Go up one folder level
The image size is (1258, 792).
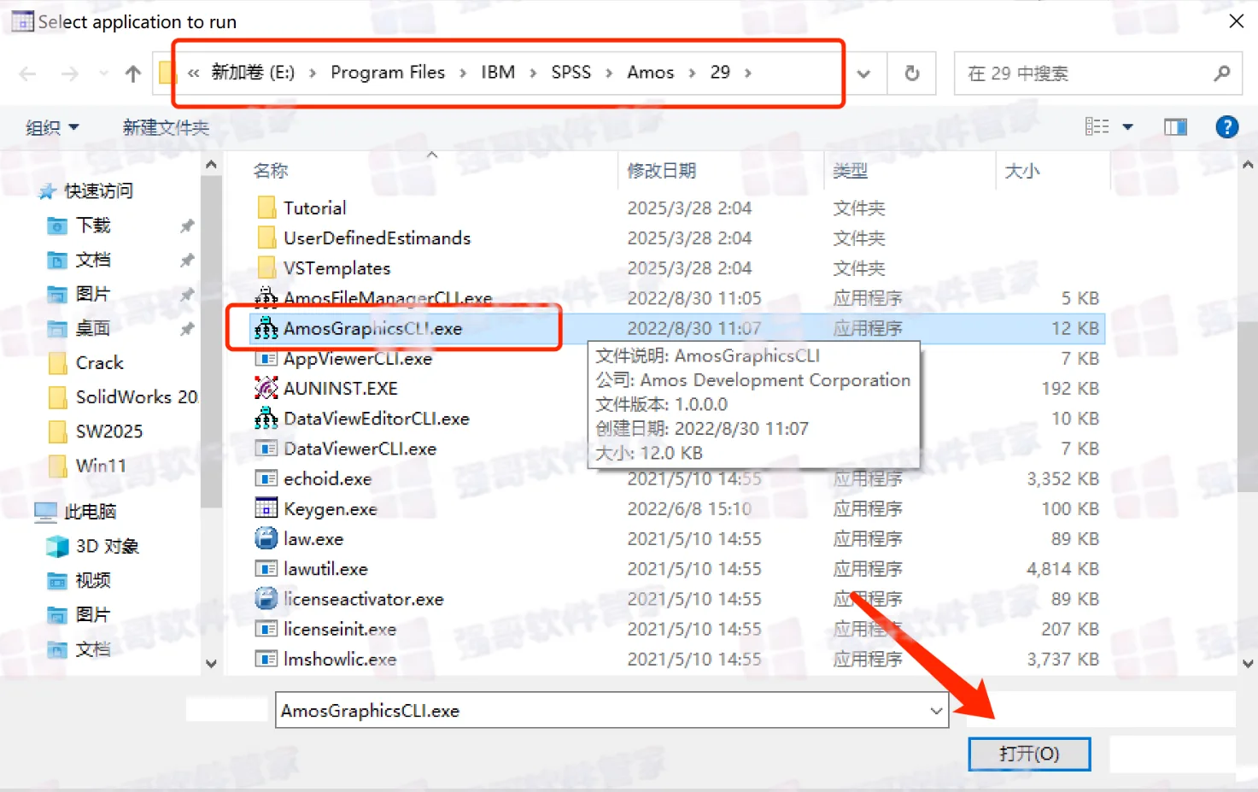(132, 73)
